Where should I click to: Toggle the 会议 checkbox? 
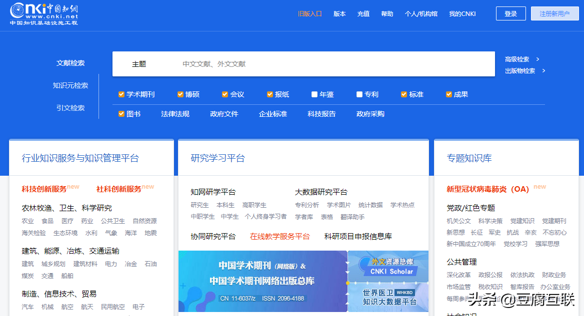point(224,94)
